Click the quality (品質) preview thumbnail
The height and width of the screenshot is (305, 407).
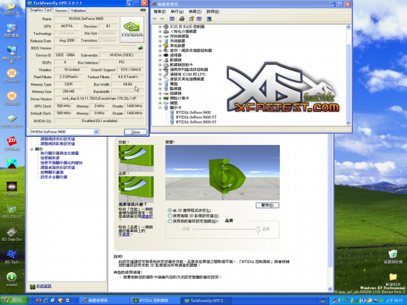click(136, 189)
